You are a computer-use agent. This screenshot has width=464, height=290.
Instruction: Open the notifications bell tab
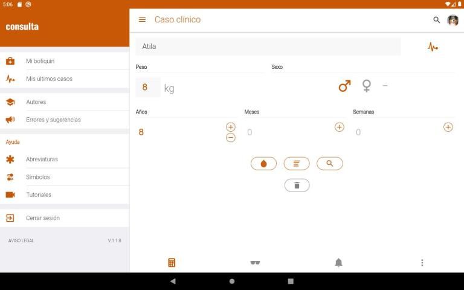(x=338, y=263)
